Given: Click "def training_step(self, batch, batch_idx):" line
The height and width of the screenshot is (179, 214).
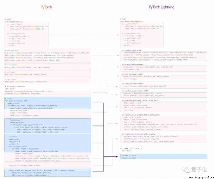Looking at the screenshot, I should point(140,100).
